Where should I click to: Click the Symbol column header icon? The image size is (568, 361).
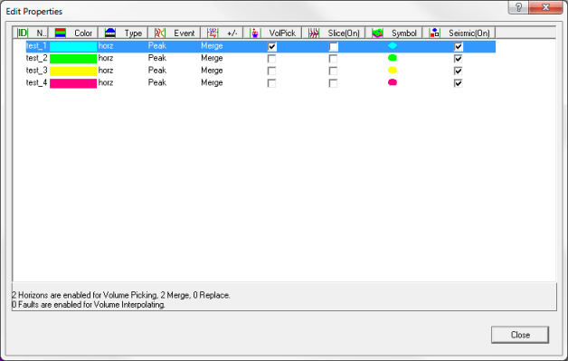[x=377, y=33]
